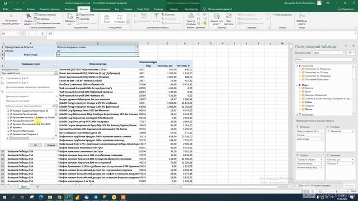The height and width of the screenshot is (201, 358).
Task: Uncheck Аргаяш Гагарина item
Action: (x=11, y=121)
